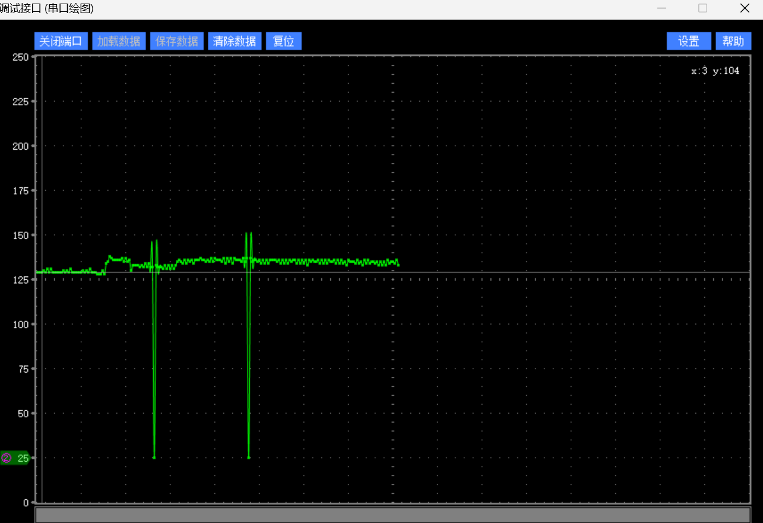Click 关闭端口 to close the serial port

pyautogui.click(x=61, y=41)
